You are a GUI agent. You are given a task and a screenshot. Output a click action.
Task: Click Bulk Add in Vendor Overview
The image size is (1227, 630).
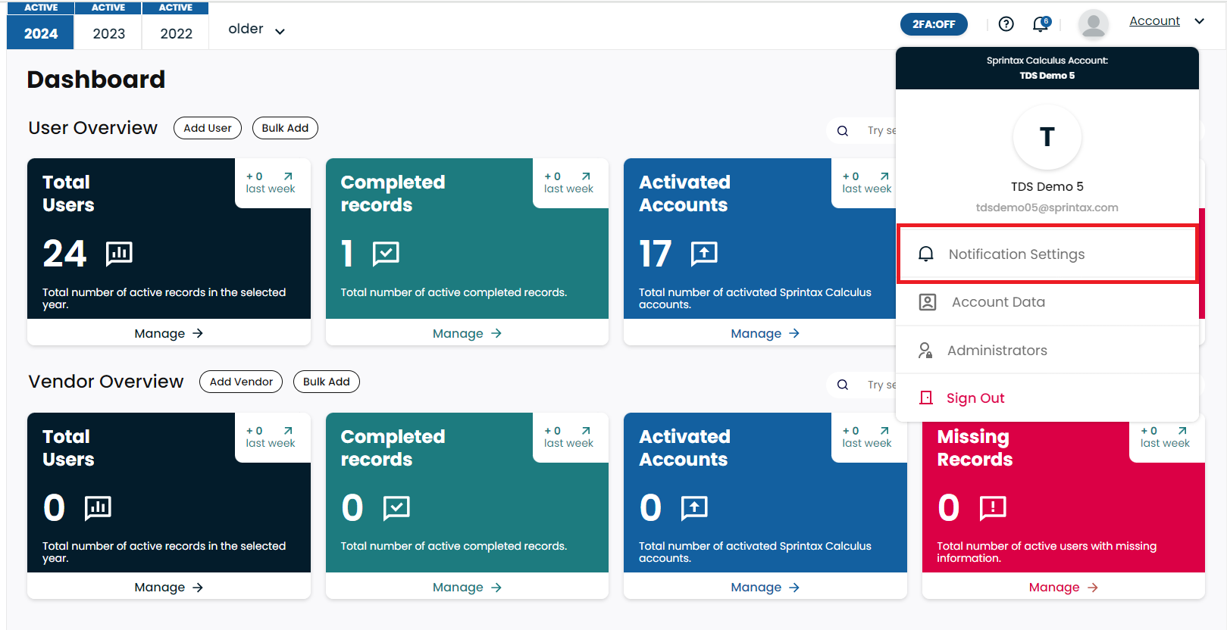pyautogui.click(x=327, y=382)
